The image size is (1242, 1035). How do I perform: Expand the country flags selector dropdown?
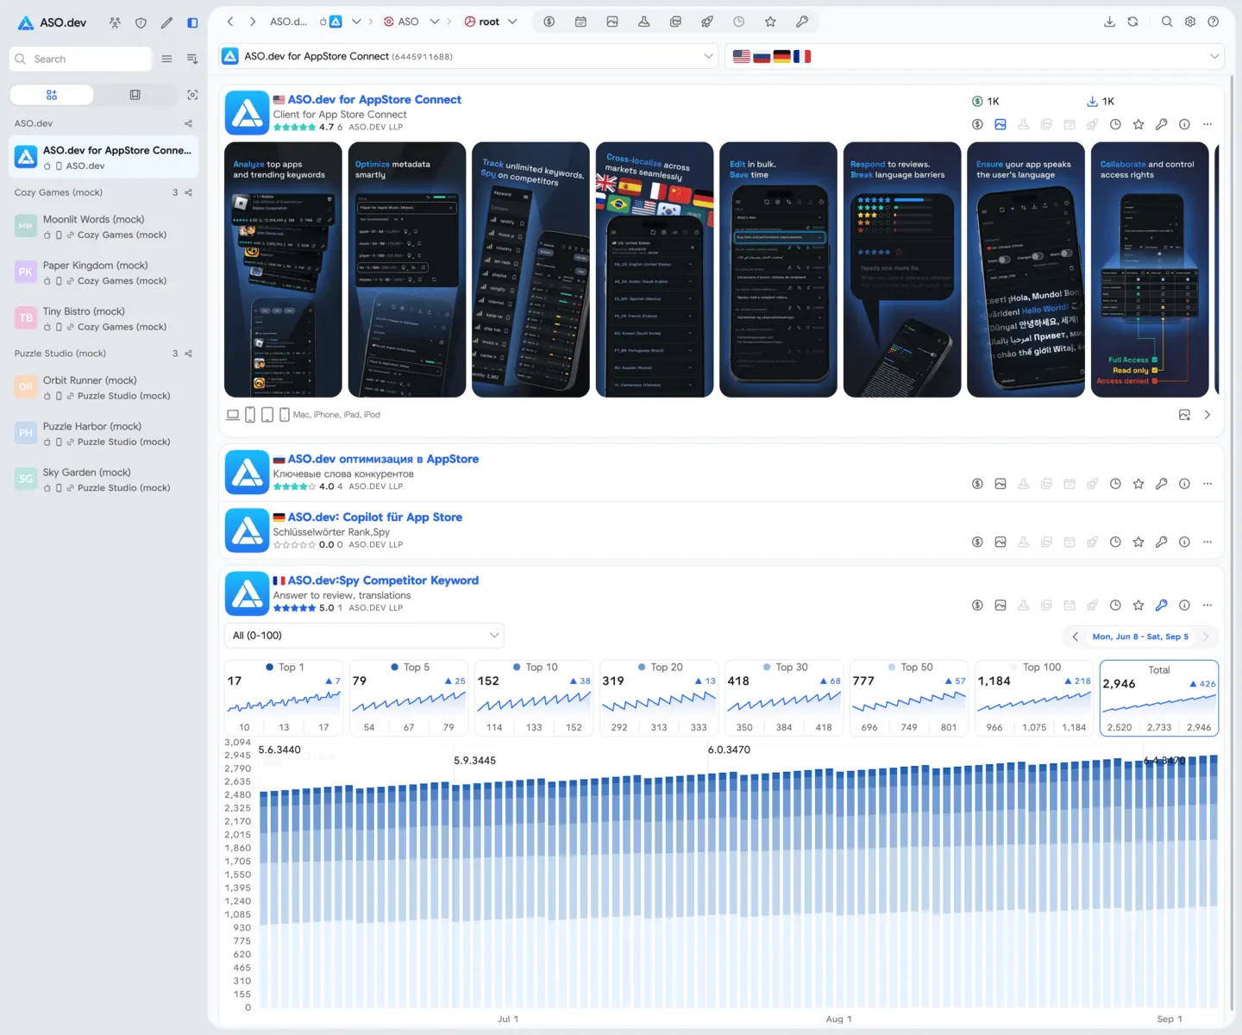[975, 56]
